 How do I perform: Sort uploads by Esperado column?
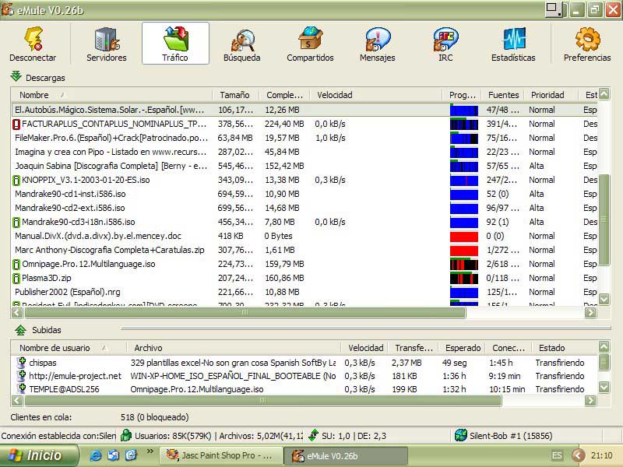[x=463, y=348]
